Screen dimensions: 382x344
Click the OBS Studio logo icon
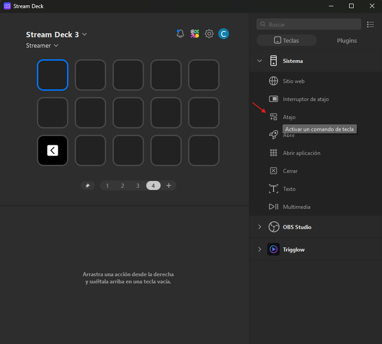pos(274,227)
